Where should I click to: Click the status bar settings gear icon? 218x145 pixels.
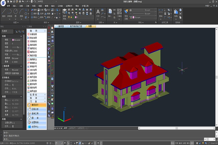[197, 143]
